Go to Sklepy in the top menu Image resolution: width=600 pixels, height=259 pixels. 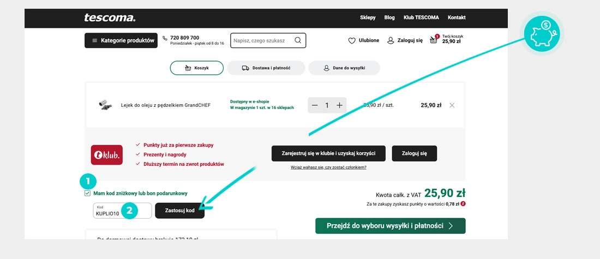368,17
